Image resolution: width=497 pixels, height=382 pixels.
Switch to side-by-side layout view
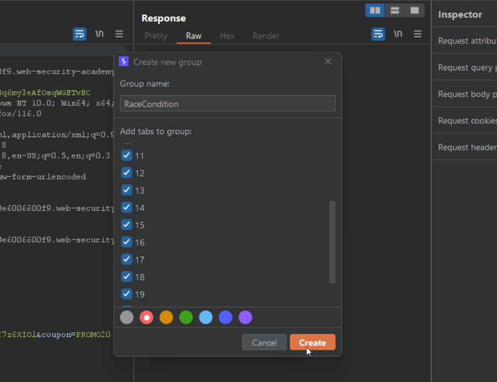pos(375,10)
